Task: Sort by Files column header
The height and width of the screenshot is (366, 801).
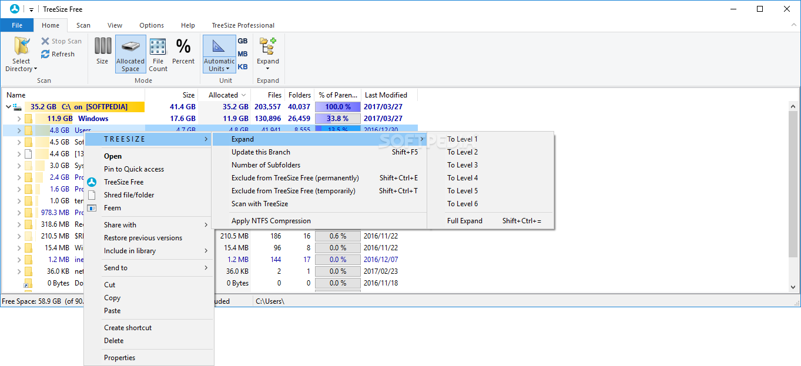Action: point(267,95)
